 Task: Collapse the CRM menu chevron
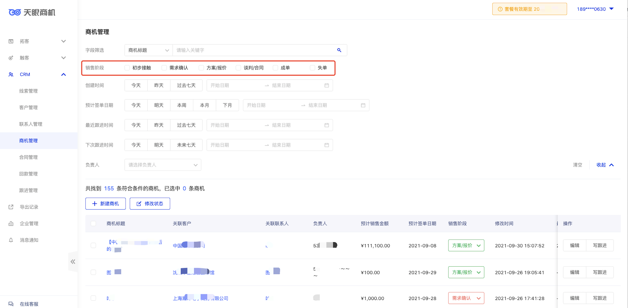point(64,74)
